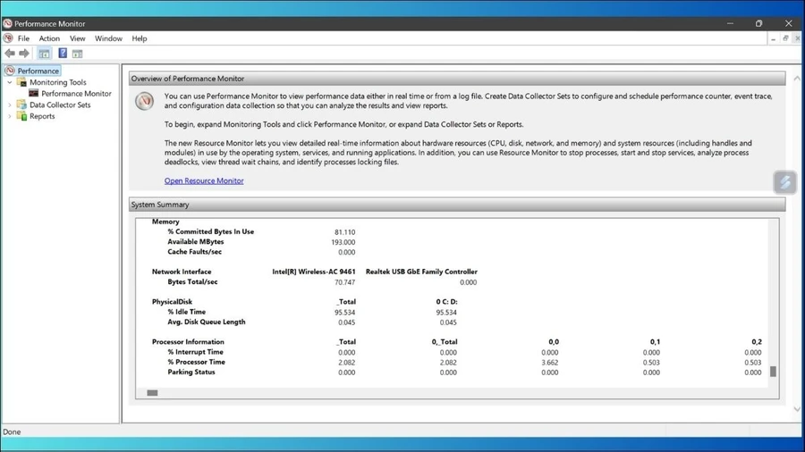Click the overview gauge icon beside the description
The width and height of the screenshot is (805, 452).
pyautogui.click(x=144, y=101)
